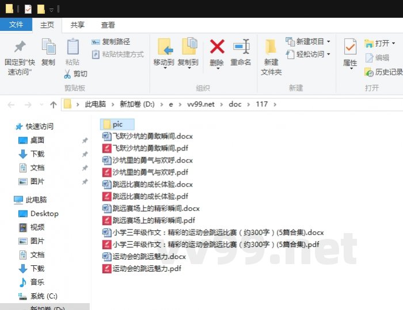The image size is (403, 310).
Task: Open Quick Access Toolbar customize arrow
Action: [51, 10]
